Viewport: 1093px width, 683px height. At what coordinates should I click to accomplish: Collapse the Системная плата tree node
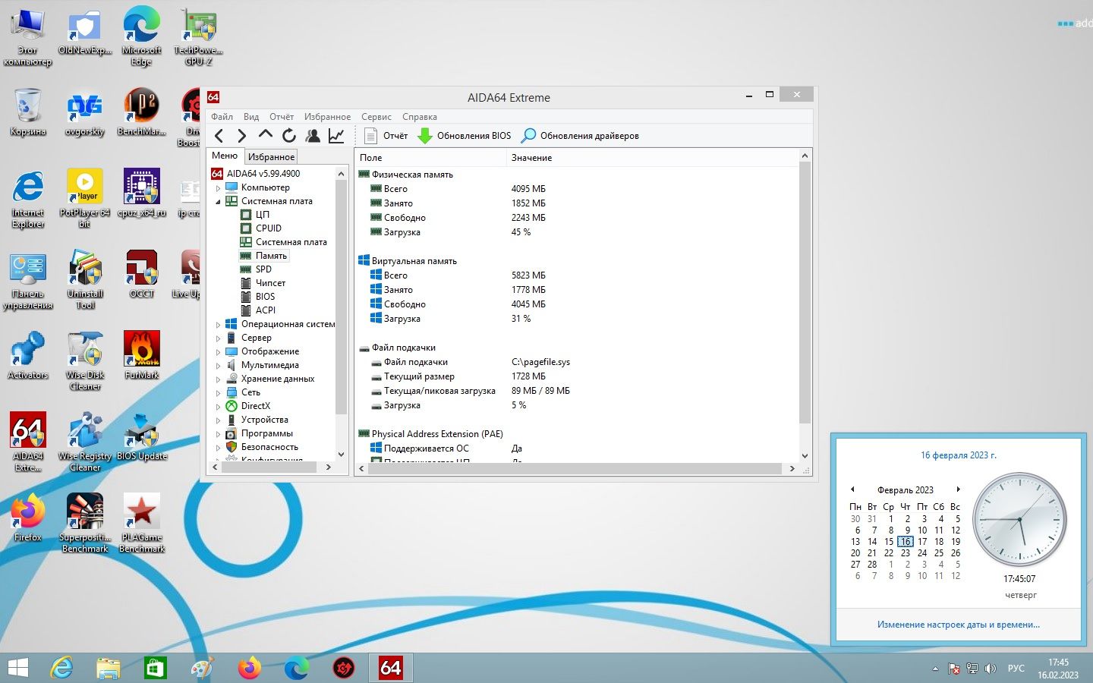point(218,201)
